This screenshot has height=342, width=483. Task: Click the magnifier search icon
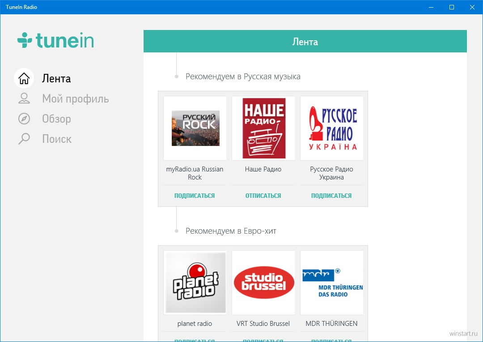click(24, 139)
